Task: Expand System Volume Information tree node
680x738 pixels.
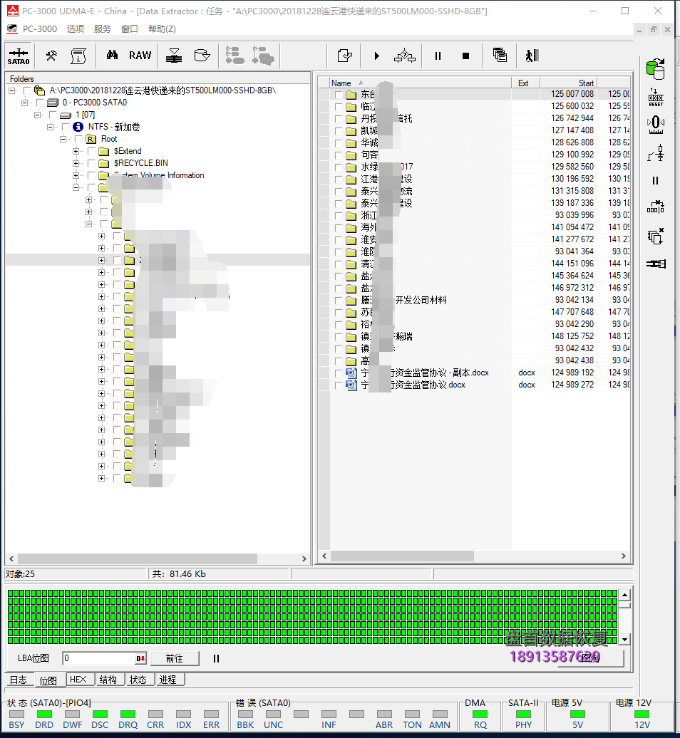Action: coord(76,175)
